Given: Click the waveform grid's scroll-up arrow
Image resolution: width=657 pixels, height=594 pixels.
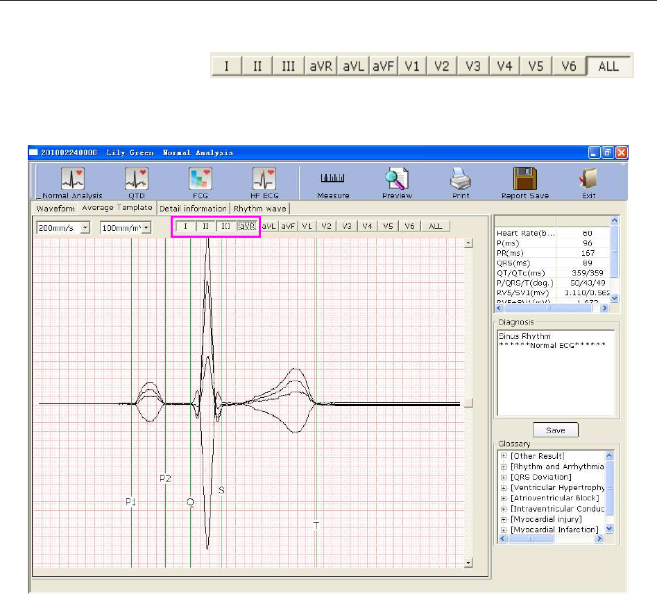Looking at the screenshot, I should click(469, 243).
